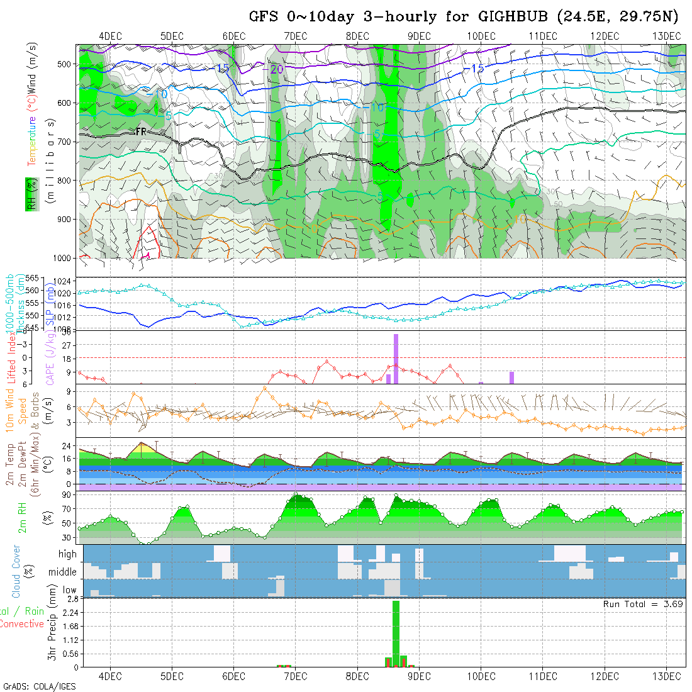Viewport: 692px width, 692px height.
Task: Select the high cloud row label
Action: 67,554
